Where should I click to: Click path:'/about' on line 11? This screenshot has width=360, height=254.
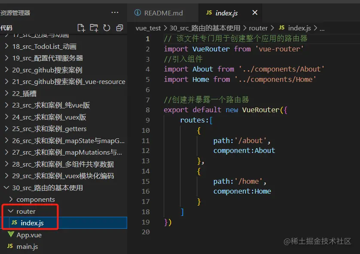[x=240, y=140]
